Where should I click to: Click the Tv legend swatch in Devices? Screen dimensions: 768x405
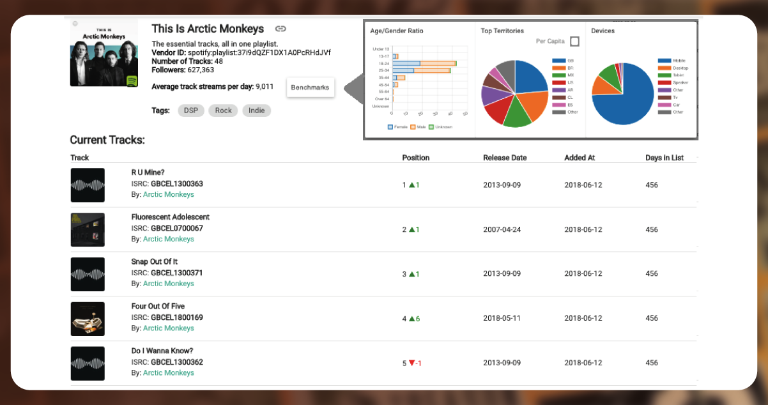point(664,97)
